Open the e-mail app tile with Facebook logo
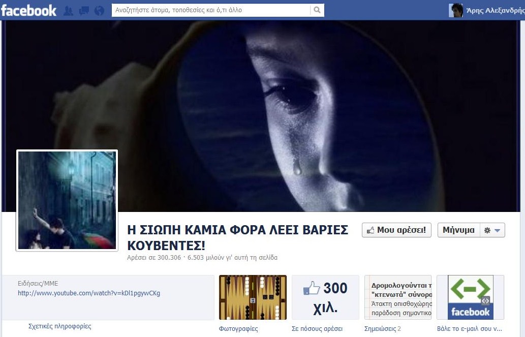The height and width of the screenshot is (337, 525). click(470, 297)
